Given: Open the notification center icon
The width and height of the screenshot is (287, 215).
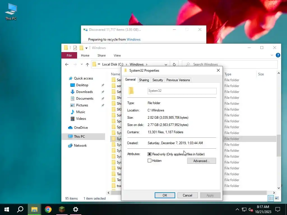Looking at the screenshot, I should pyautogui.click(x=278, y=209).
